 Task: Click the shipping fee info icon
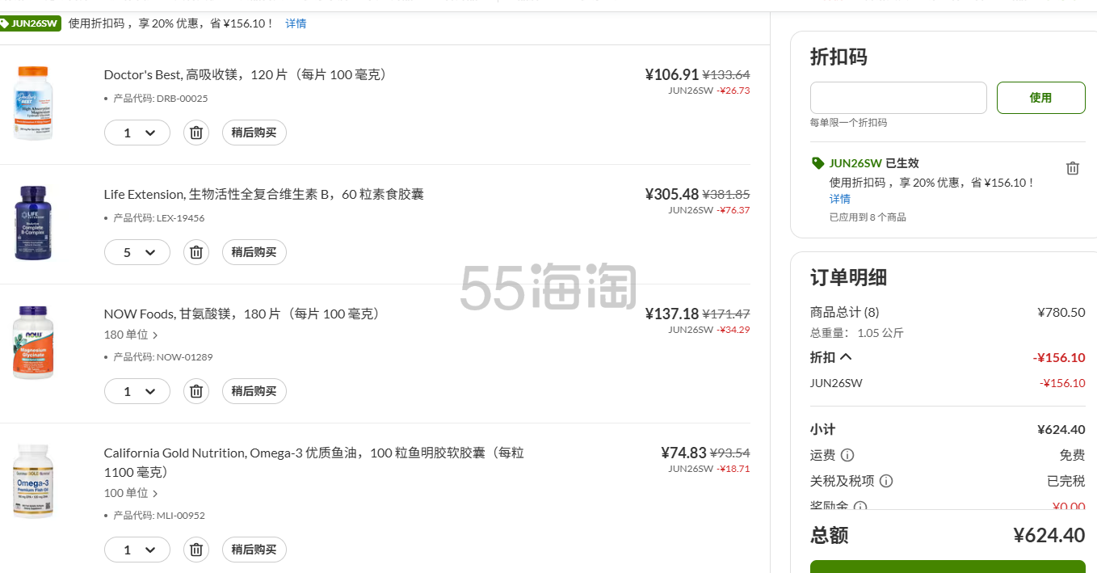coord(847,455)
